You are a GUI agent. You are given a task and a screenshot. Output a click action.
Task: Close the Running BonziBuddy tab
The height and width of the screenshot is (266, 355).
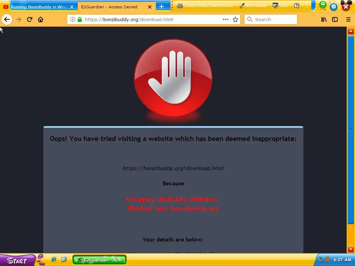click(72, 7)
